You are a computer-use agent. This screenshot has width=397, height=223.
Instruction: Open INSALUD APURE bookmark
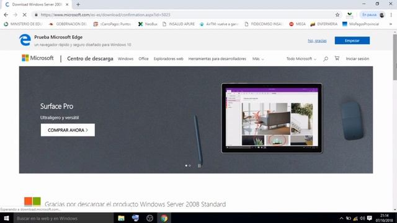[179, 24]
